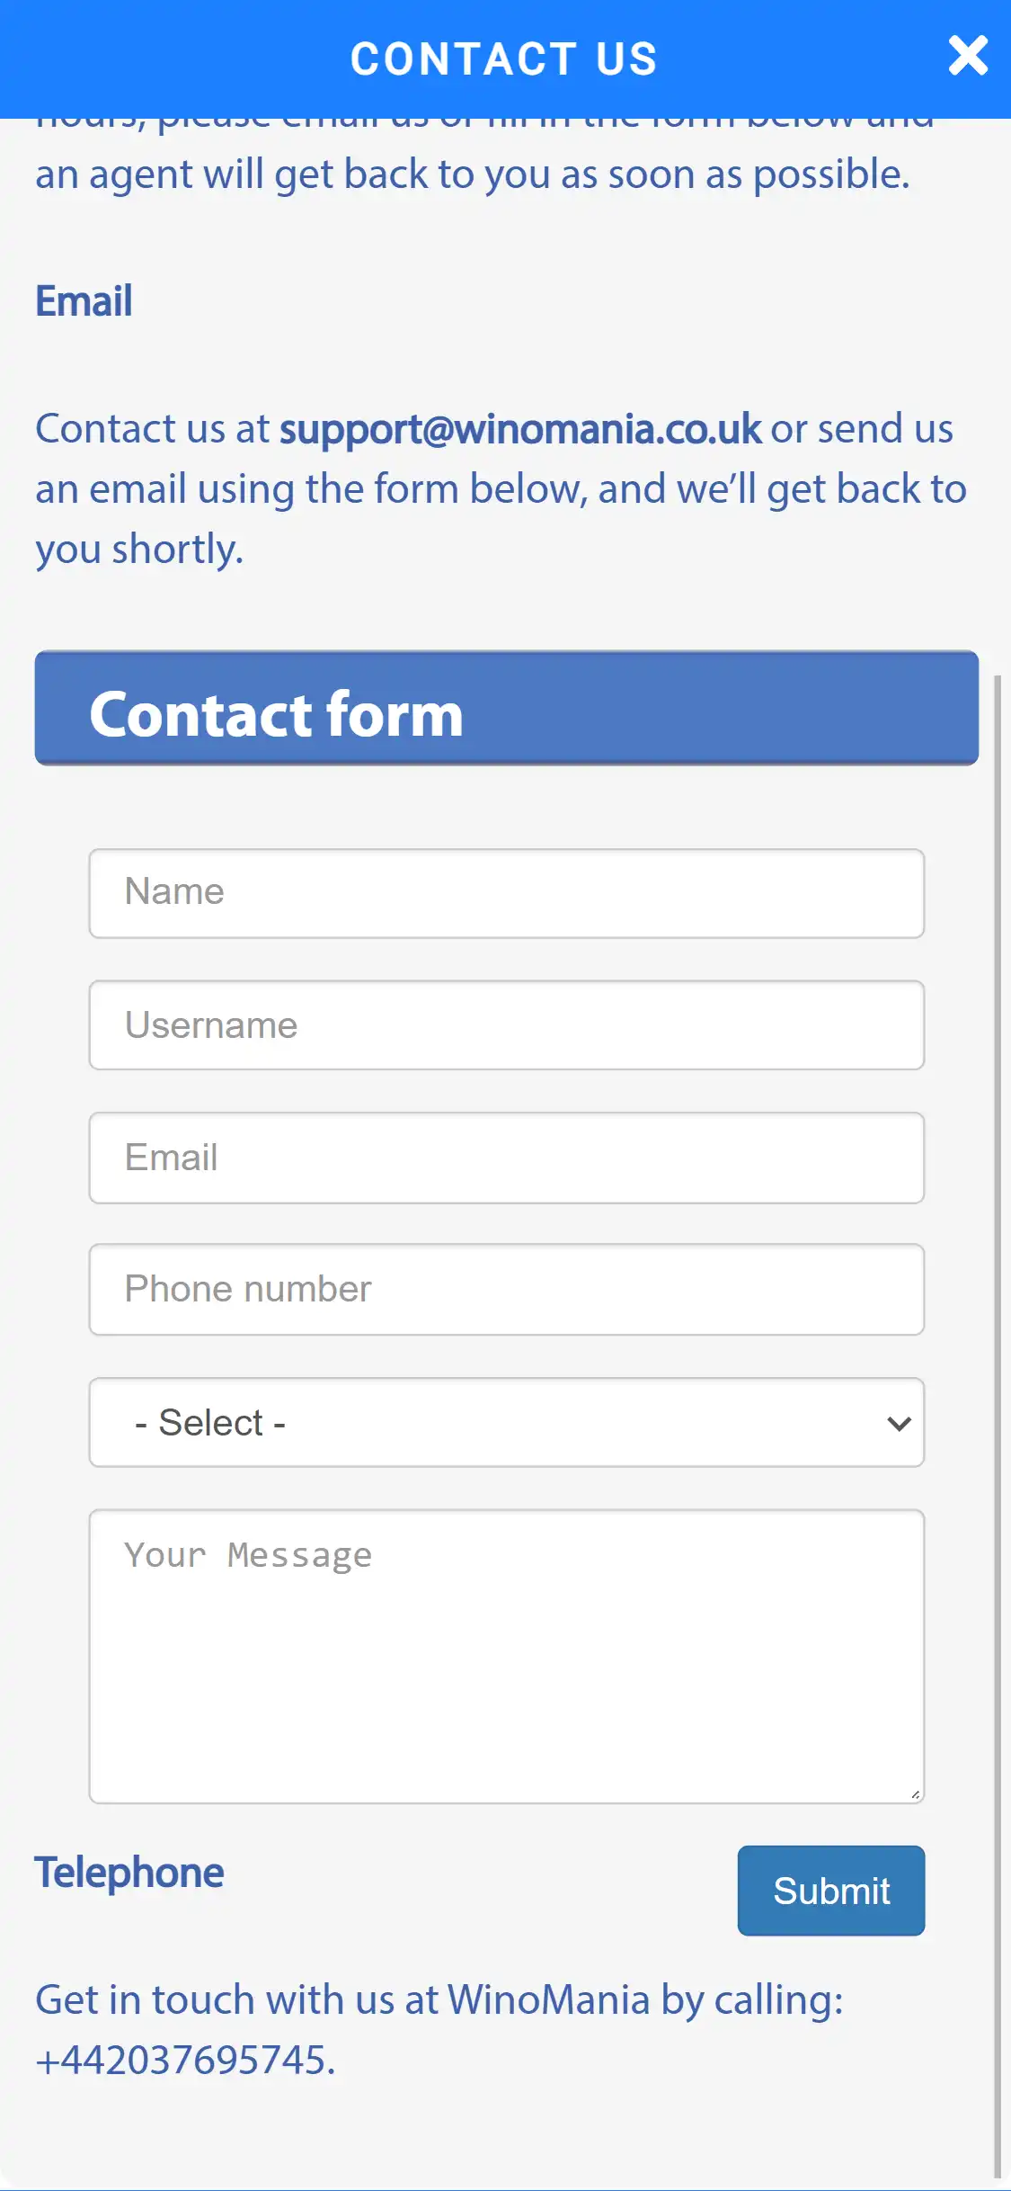The image size is (1011, 2191).
Task: Click the "Get in touch with us" text
Action: [x=216, y=2000]
